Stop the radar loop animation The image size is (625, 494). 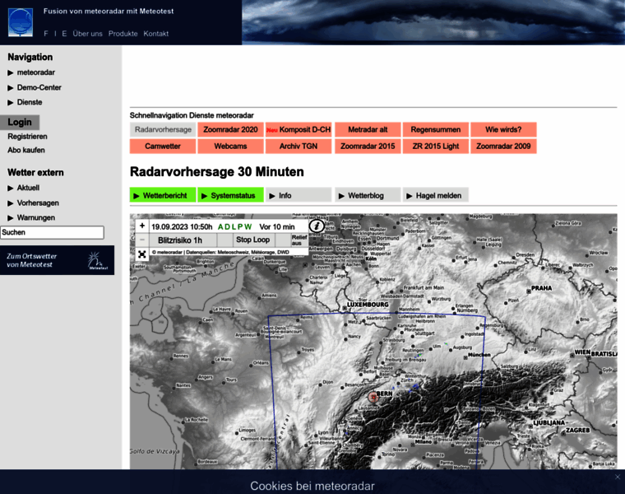[x=252, y=240]
